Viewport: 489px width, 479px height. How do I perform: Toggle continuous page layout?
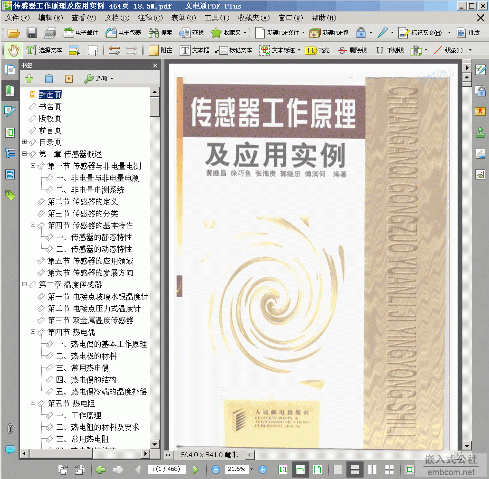(x=355, y=470)
